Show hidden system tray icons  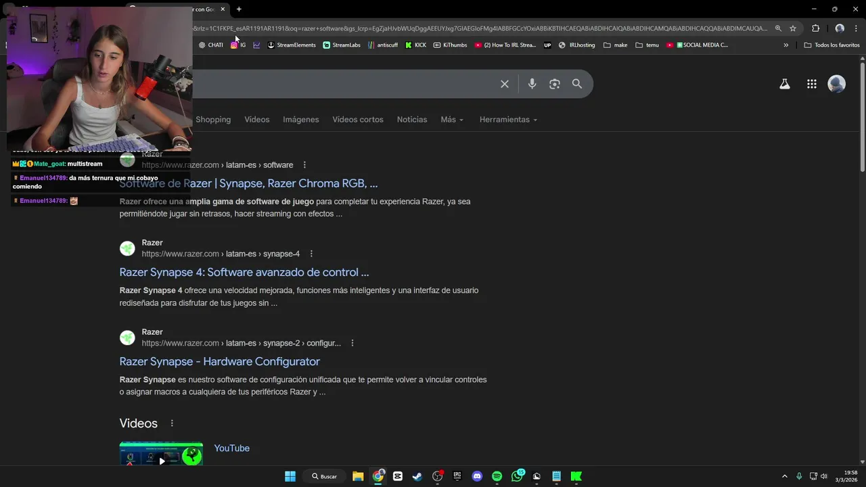pyautogui.click(x=785, y=476)
